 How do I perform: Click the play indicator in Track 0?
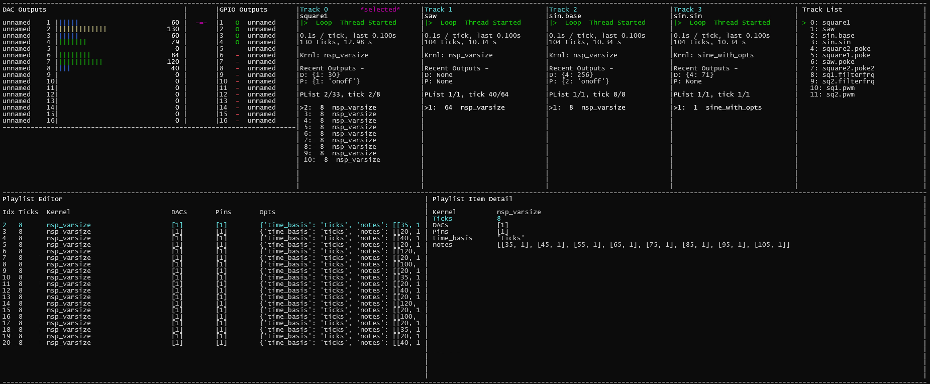(304, 23)
